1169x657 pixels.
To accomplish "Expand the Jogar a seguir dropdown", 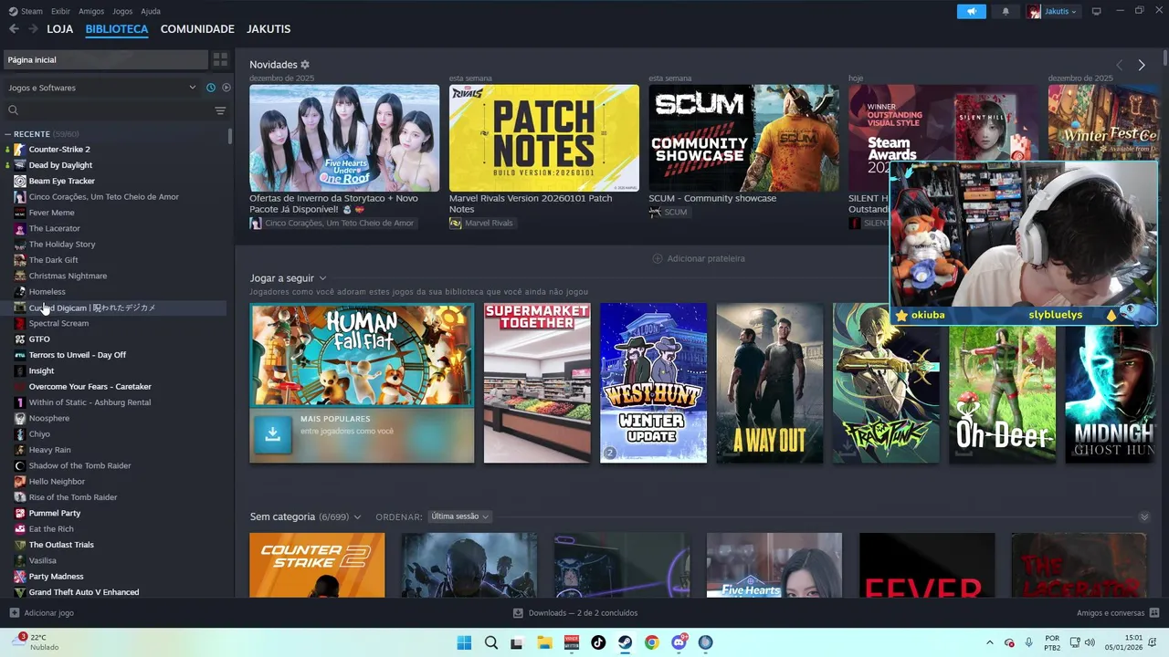I will (x=322, y=278).
